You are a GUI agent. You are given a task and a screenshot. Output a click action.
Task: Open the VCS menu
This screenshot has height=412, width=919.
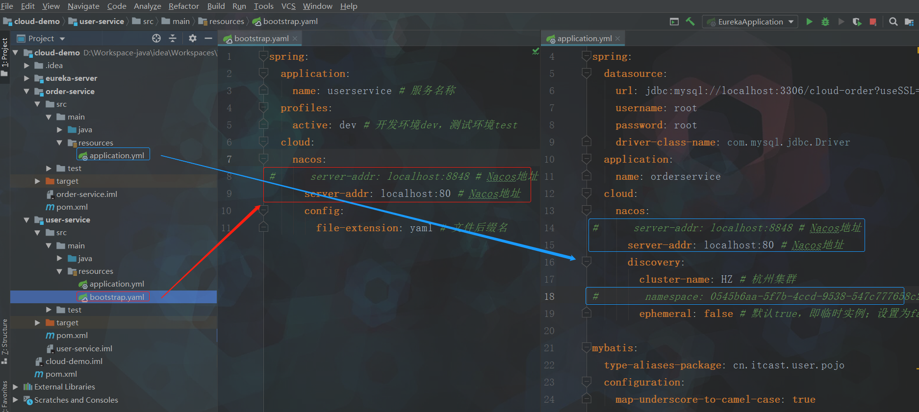(x=288, y=6)
